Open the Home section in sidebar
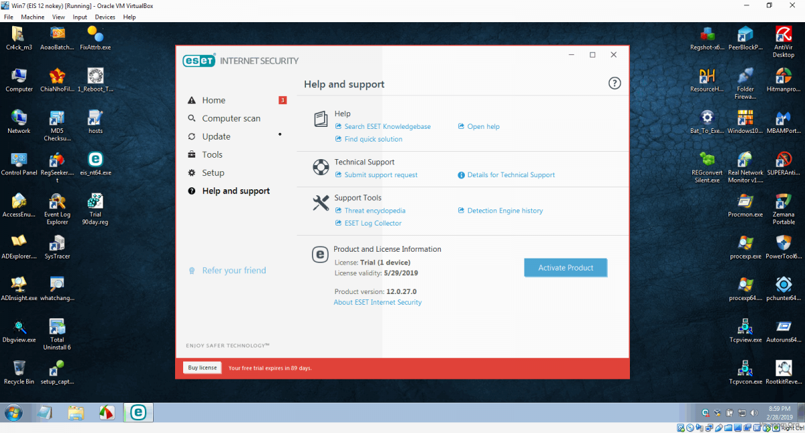 click(213, 101)
